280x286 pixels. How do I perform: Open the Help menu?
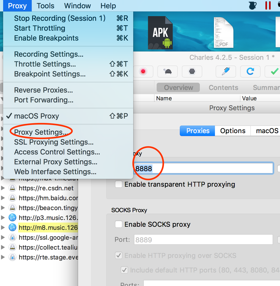coord(108,6)
